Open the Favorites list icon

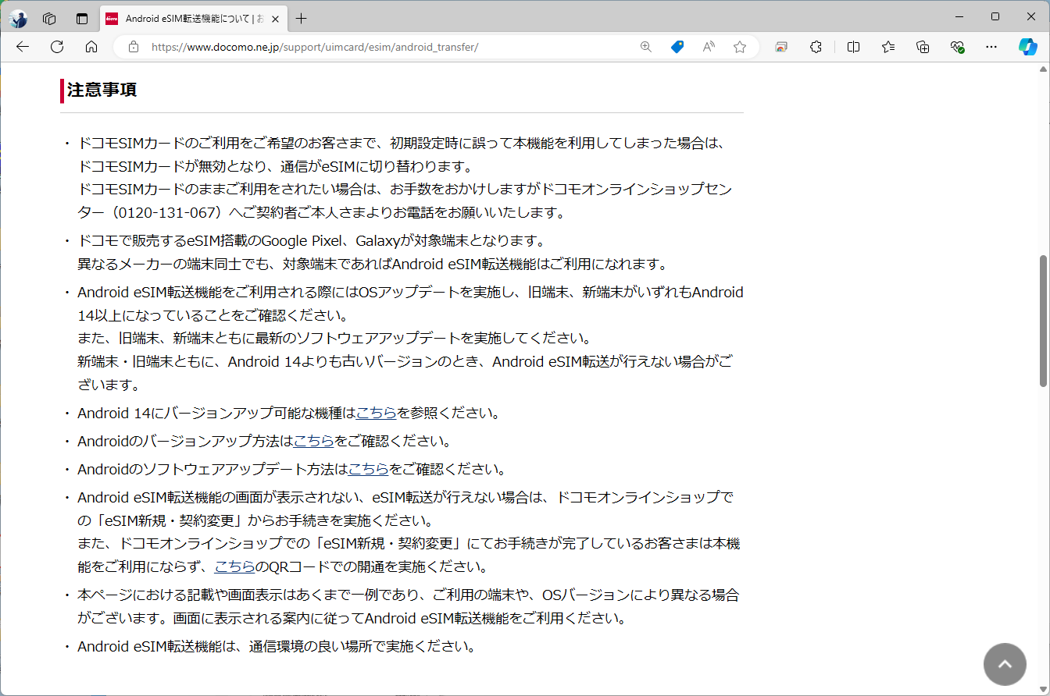click(887, 47)
